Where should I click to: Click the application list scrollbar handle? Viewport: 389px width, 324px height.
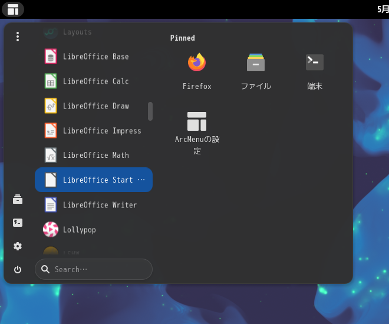(x=150, y=111)
